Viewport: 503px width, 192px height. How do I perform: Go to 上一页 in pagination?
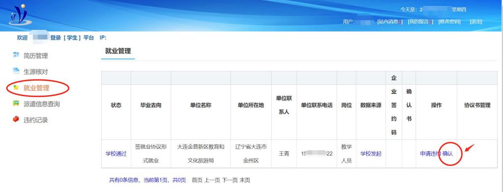(x=212, y=180)
